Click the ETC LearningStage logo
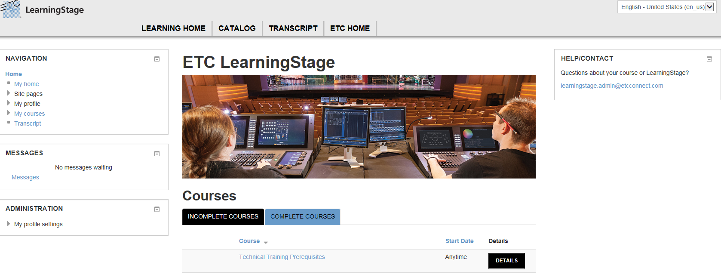Image resolution: width=721 pixels, height=274 pixels. click(42, 9)
